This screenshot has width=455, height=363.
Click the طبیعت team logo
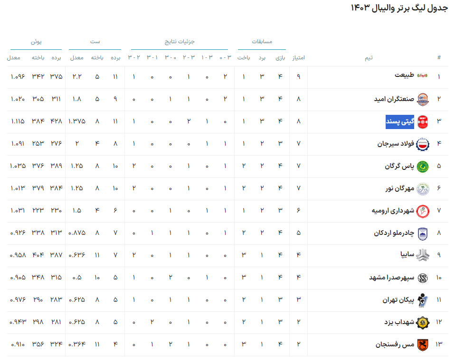click(423, 76)
